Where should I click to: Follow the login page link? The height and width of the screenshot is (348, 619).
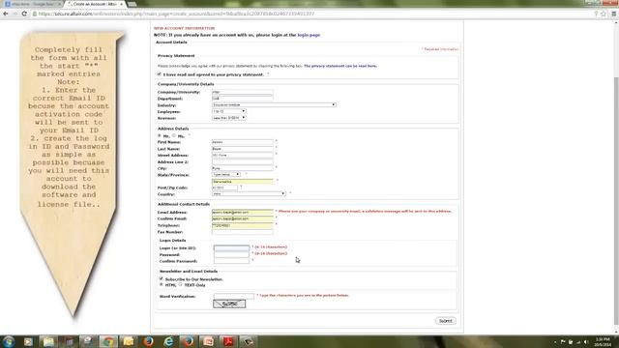tap(309, 35)
